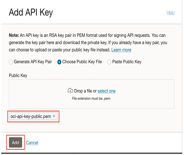This screenshot has width=184, height=155.
Task: Select Paste Public Key radio button
Action: 109,62
